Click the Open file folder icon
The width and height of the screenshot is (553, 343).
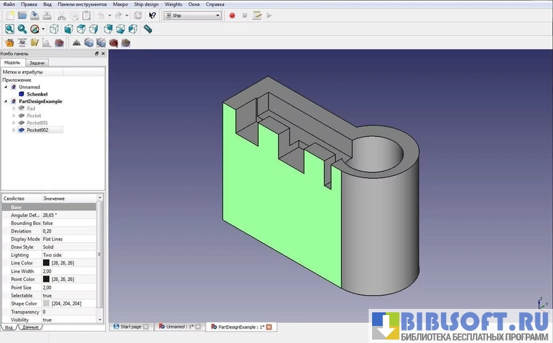tap(22, 15)
